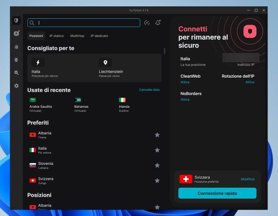Viewport: 278px width, 216px height.
Task: Select Svizzera Zurigo in Preferiti
Action: [94, 181]
